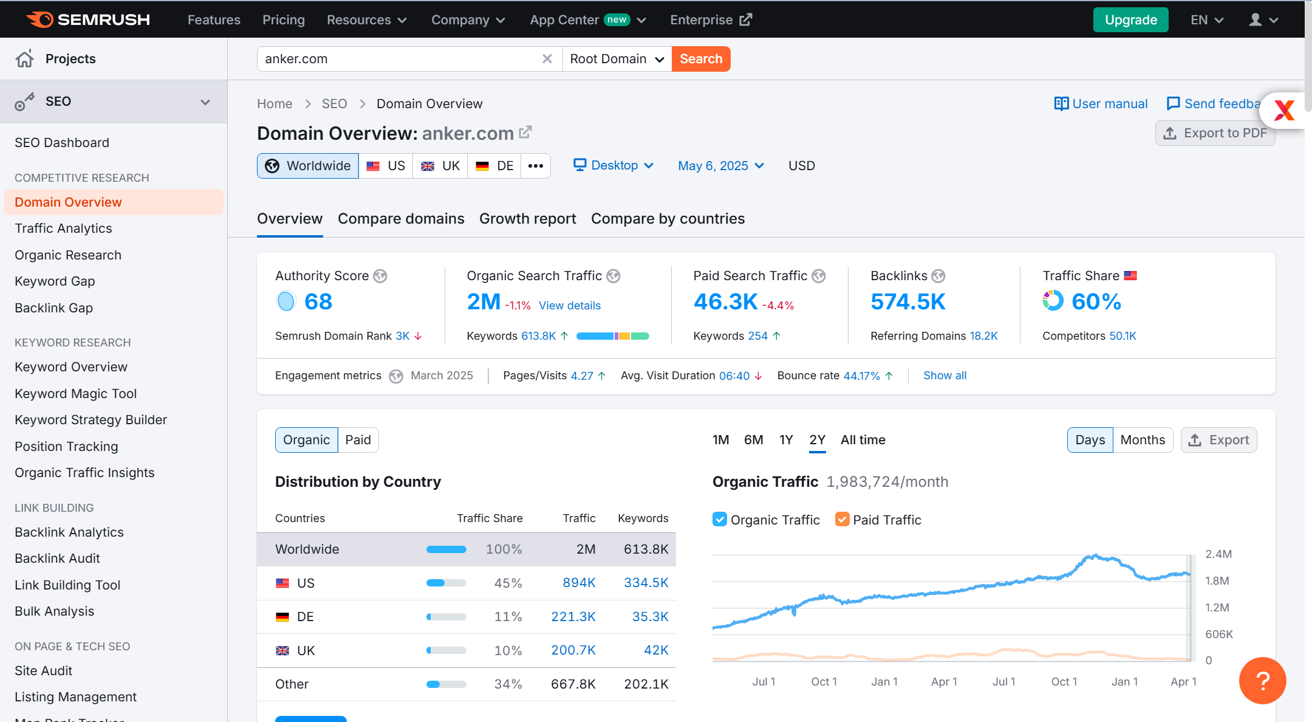Switch chart granularity to Months
The image size is (1312, 722).
point(1143,440)
